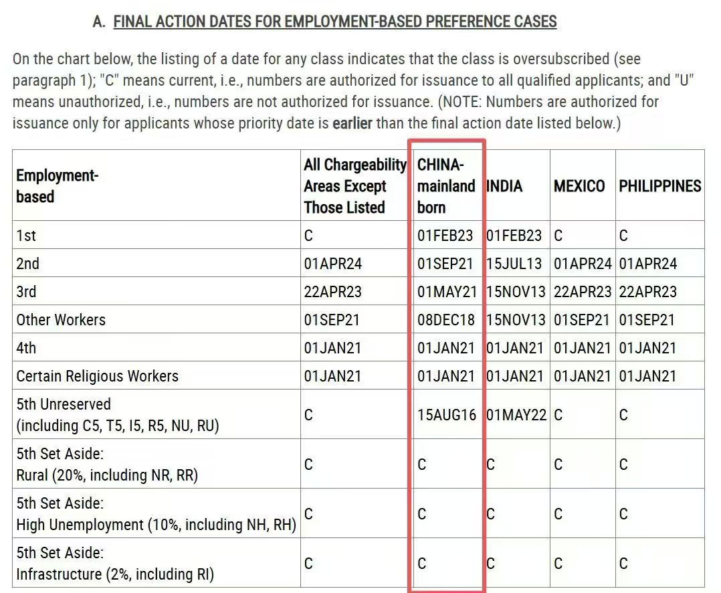This screenshot has height=593, width=721.
Task: Click the CHINA-mainland born column header
Action: (446, 186)
